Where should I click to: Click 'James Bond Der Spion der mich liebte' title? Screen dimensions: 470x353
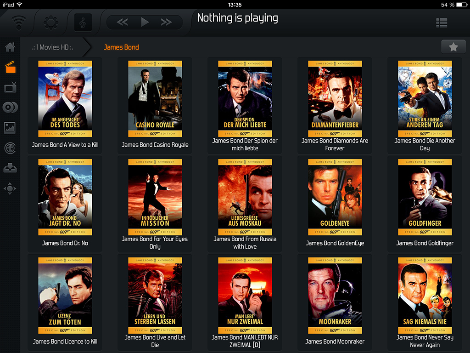[245, 144]
